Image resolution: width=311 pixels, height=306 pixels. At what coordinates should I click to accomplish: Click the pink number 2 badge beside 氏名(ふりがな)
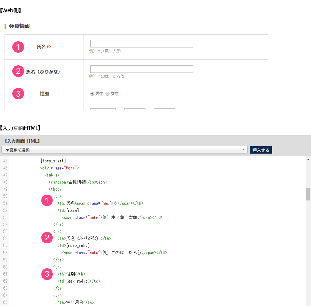tap(18, 71)
